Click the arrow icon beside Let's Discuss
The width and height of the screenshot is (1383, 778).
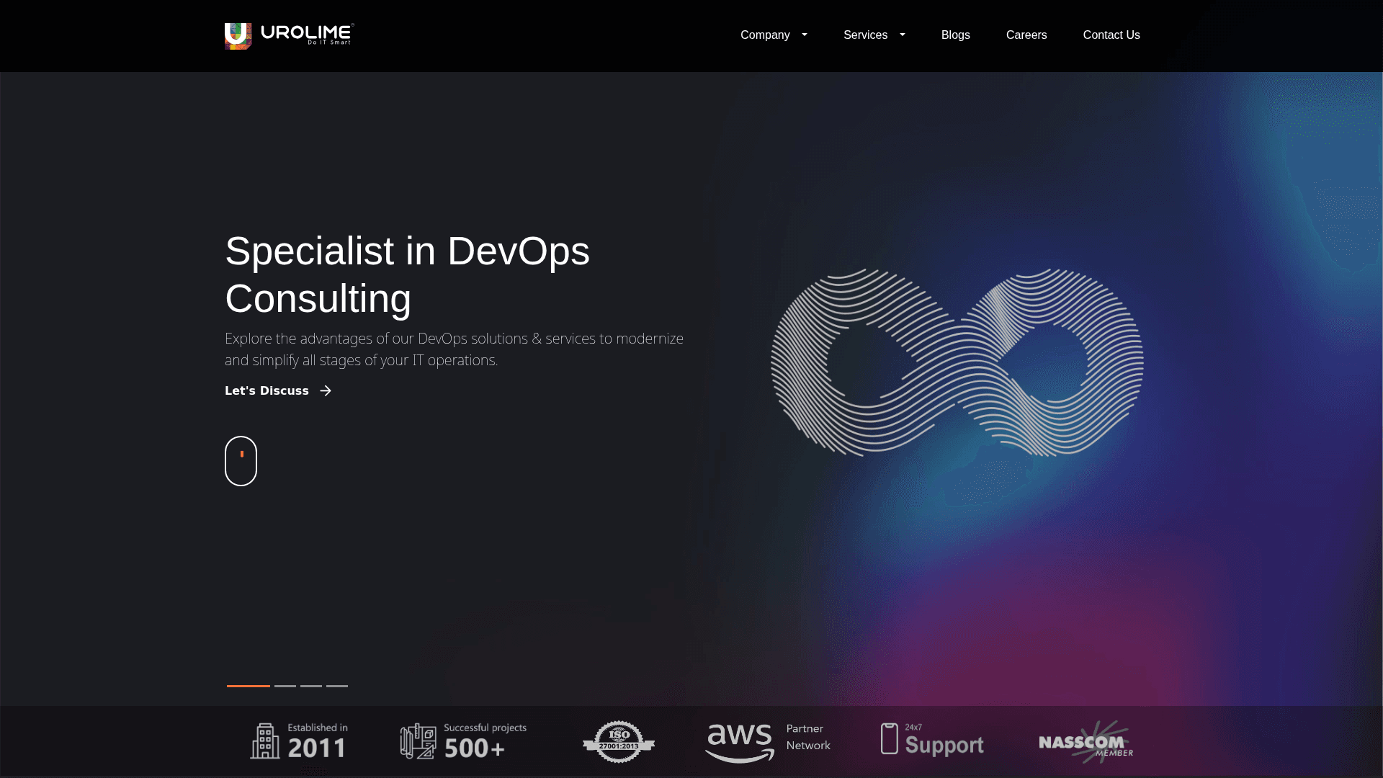click(326, 390)
